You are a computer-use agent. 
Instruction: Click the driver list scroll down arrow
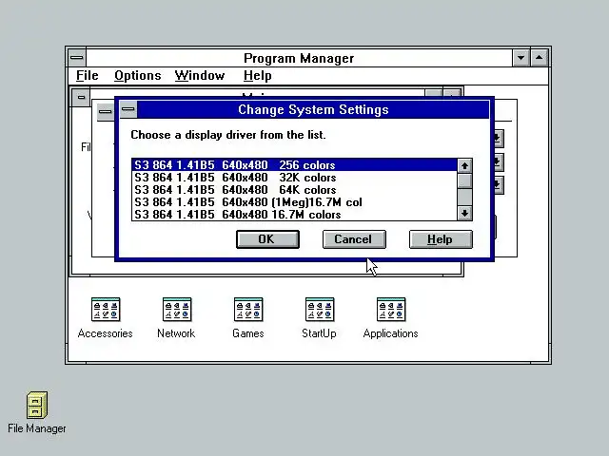(464, 213)
